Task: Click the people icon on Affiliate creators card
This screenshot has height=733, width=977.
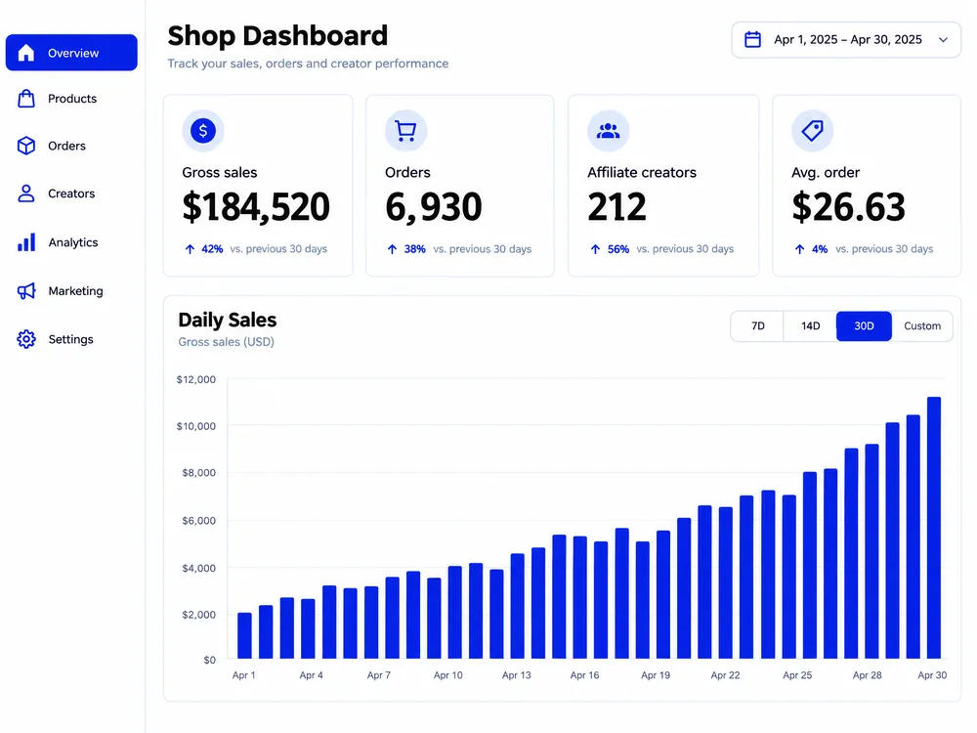Action: pos(608,131)
